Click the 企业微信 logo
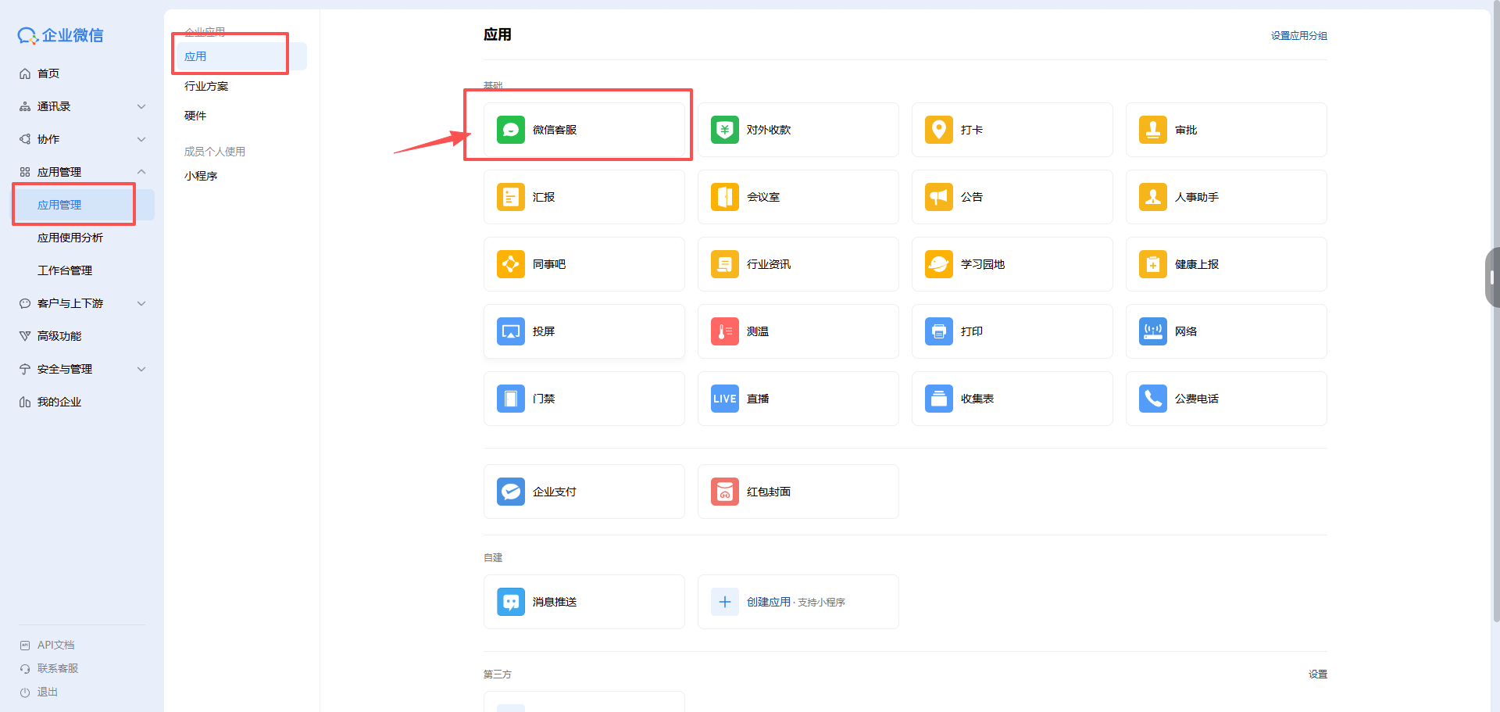Screen dimensions: 1500x712 pos(61,35)
